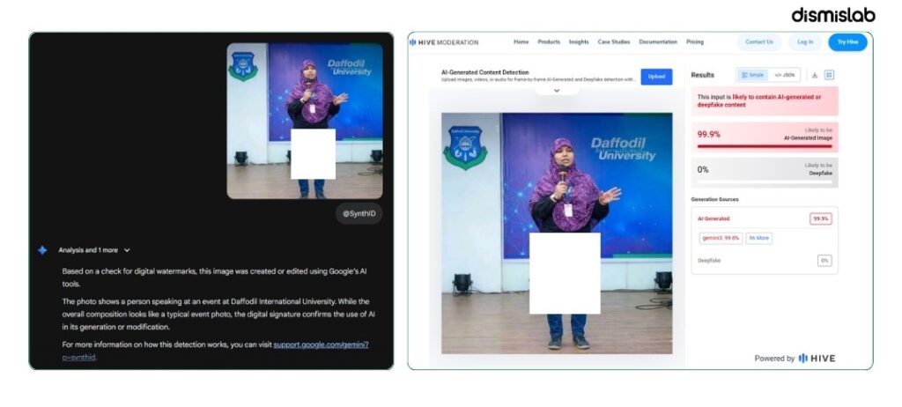Select the JSON results view
The image size is (902, 407).
point(784,75)
